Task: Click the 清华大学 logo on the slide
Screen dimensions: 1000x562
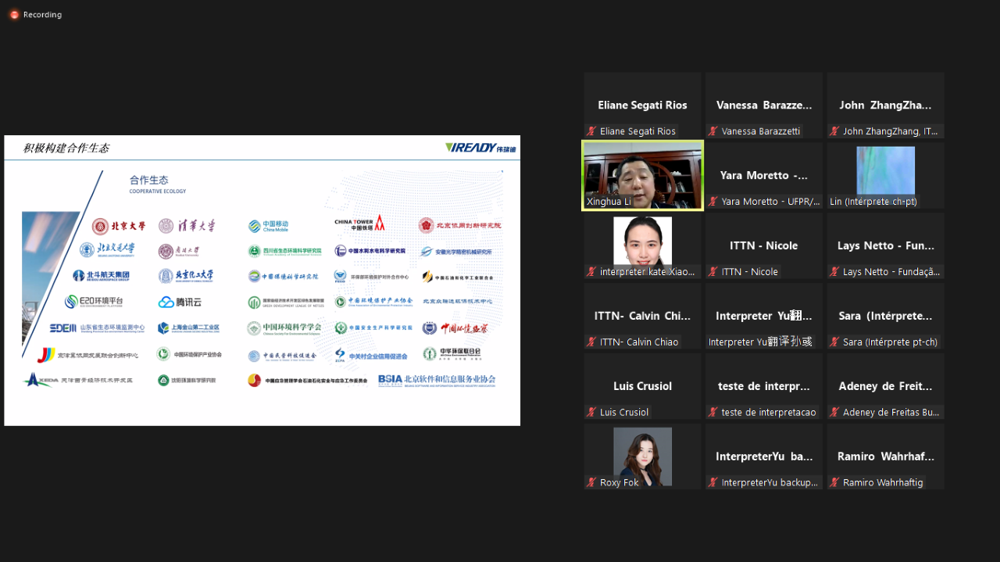Action: click(x=185, y=226)
